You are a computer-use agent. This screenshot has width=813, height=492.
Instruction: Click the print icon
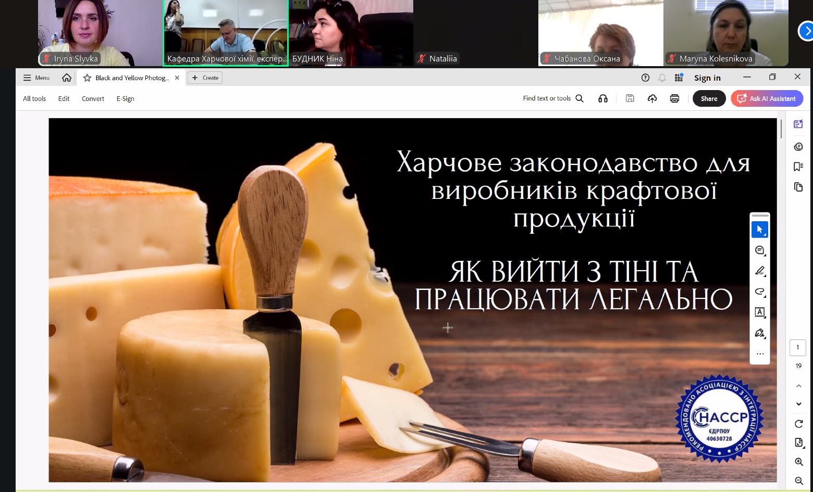[674, 98]
